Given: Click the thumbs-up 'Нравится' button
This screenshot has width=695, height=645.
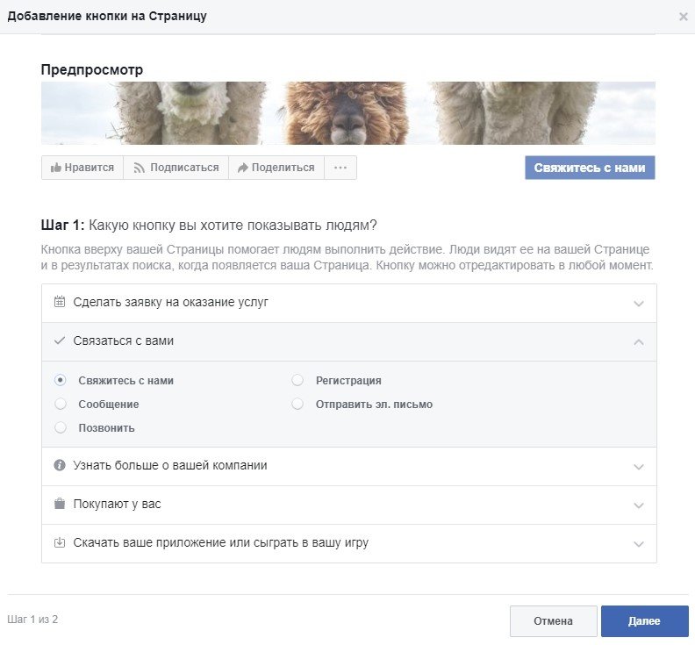Looking at the screenshot, I should click(x=82, y=168).
